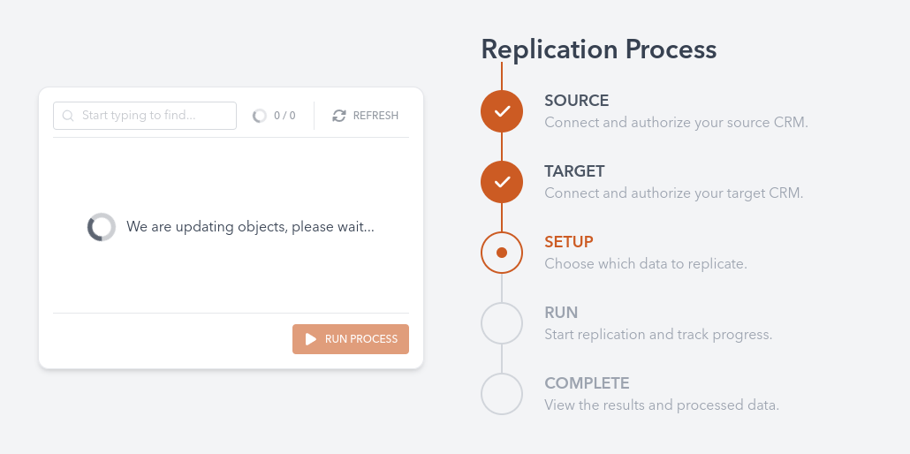Click the Replication Process heading
This screenshot has height=454, width=910.
point(598,49)
